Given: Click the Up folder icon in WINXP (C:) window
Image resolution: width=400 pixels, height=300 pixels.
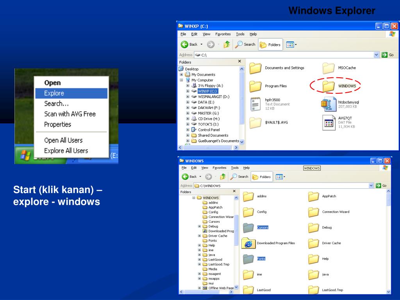Looking at the screenshot, I should click(227, 45).
